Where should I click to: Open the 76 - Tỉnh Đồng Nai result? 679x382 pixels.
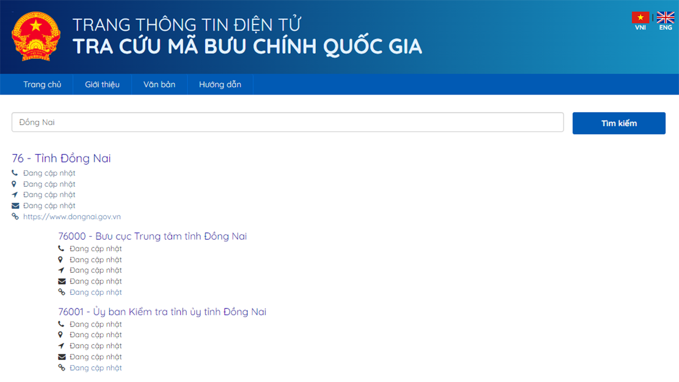pos(61,158)
